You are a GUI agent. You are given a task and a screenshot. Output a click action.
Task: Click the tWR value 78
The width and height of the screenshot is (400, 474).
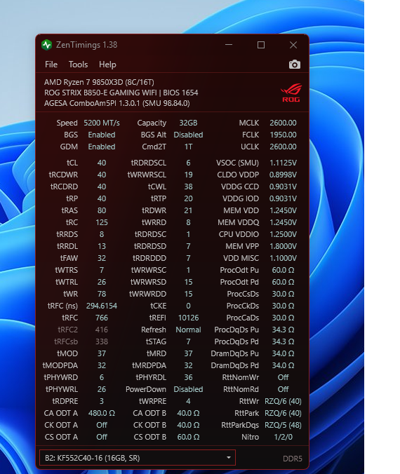(102, 294)
